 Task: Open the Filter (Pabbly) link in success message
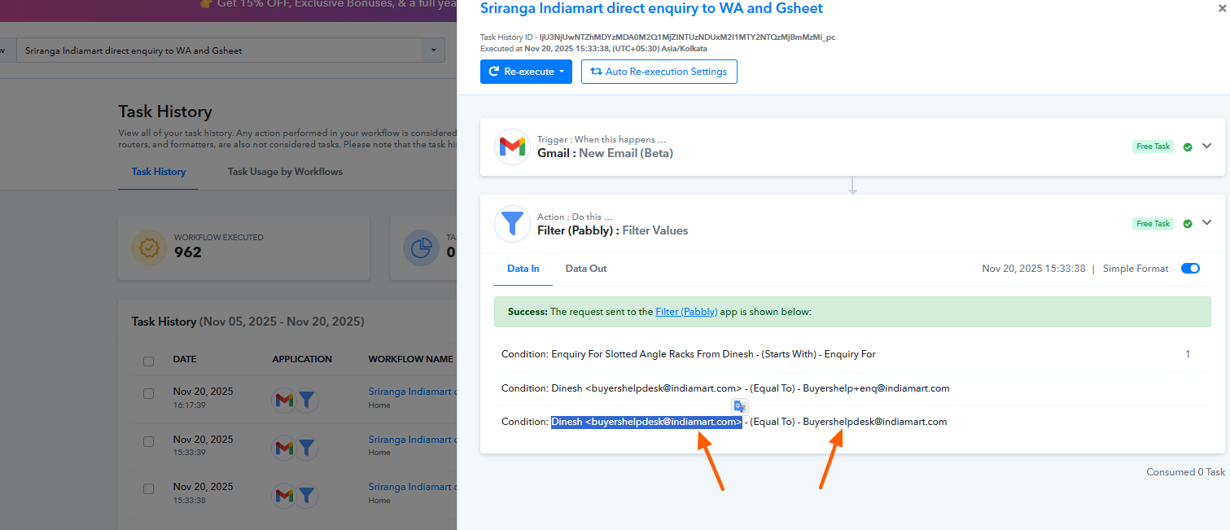[686, 312]
